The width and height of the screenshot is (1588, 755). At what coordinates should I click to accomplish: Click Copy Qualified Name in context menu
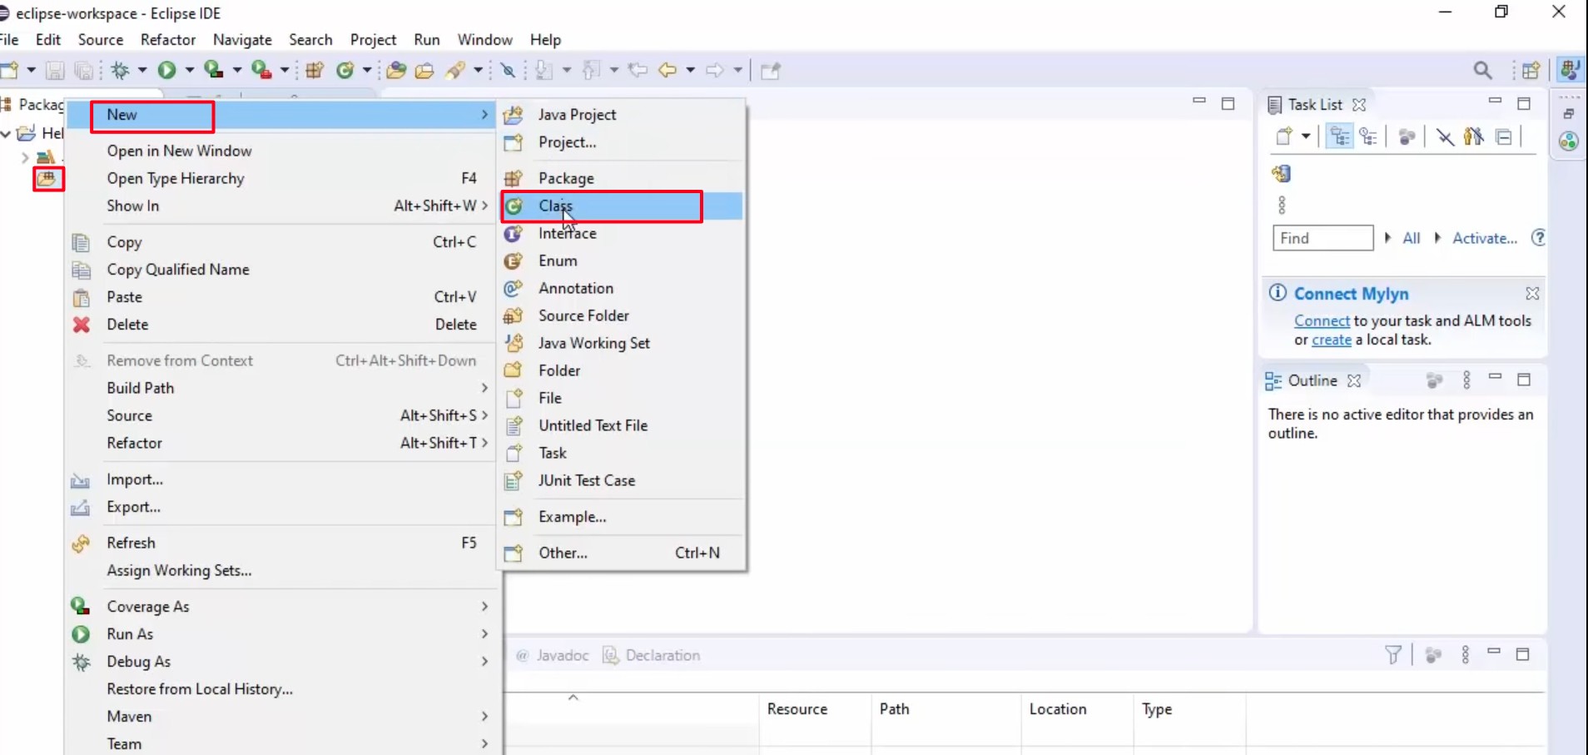281,270
